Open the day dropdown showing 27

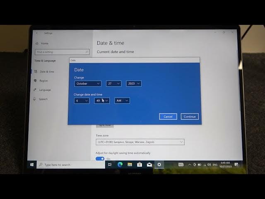pos(113,84)
